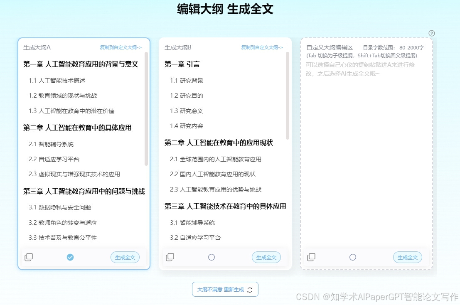Image resolution: width=460 pixels, height=305 pixels.
Task: Click the copy icon under custom outline editor
Action: [311, 257]
